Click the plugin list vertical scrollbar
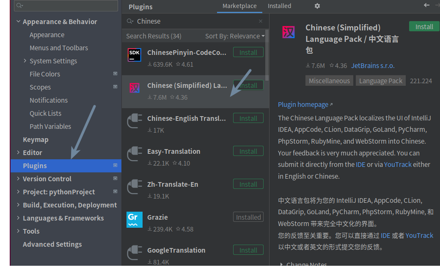Screen dimensions: 440x278 tap(267, 56)
